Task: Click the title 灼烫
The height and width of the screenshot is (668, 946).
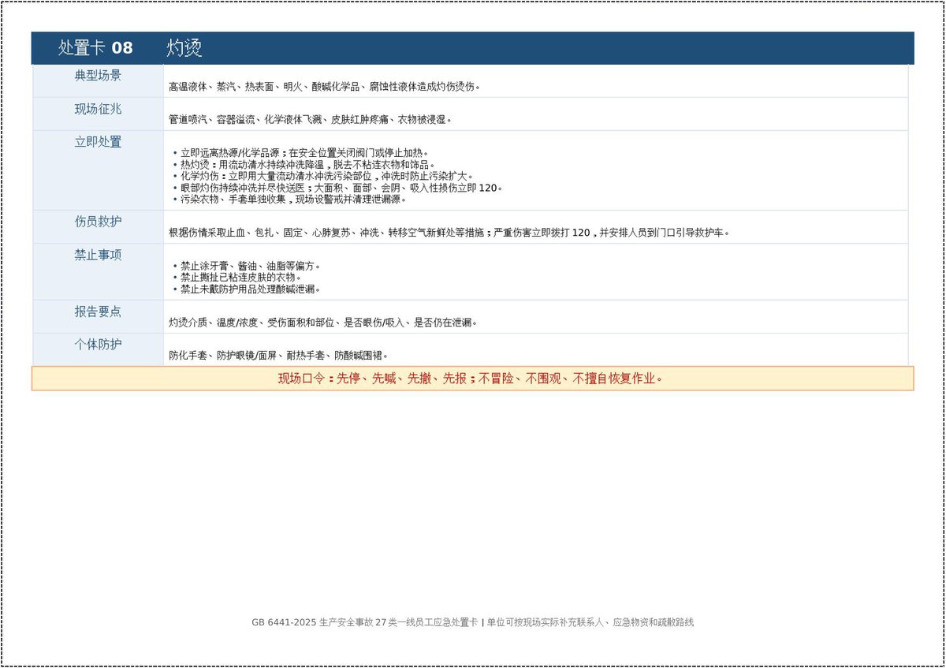Action: pyautogui.click(x=184, y=48)
